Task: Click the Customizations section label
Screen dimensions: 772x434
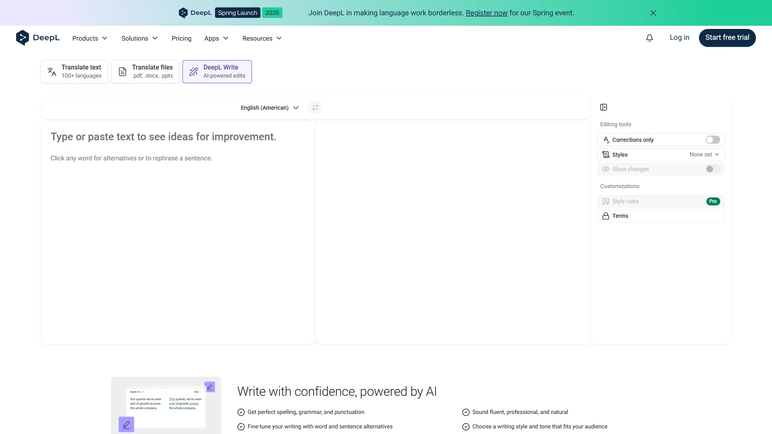Action: tap(620, 186)
